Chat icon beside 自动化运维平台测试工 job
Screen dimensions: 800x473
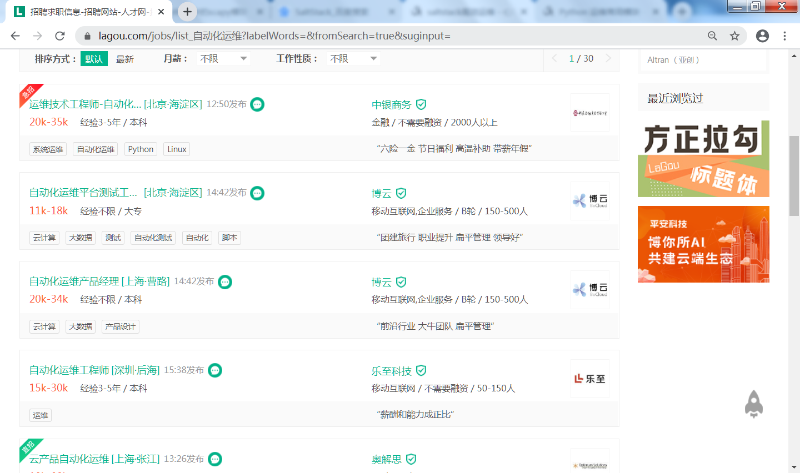pos(257,193)
